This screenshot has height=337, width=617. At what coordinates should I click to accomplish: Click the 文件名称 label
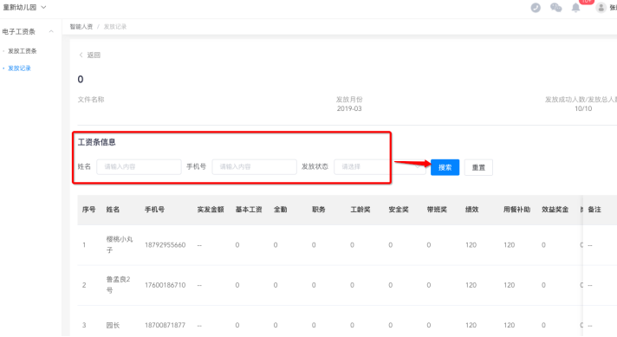click(x=91, y=100)
